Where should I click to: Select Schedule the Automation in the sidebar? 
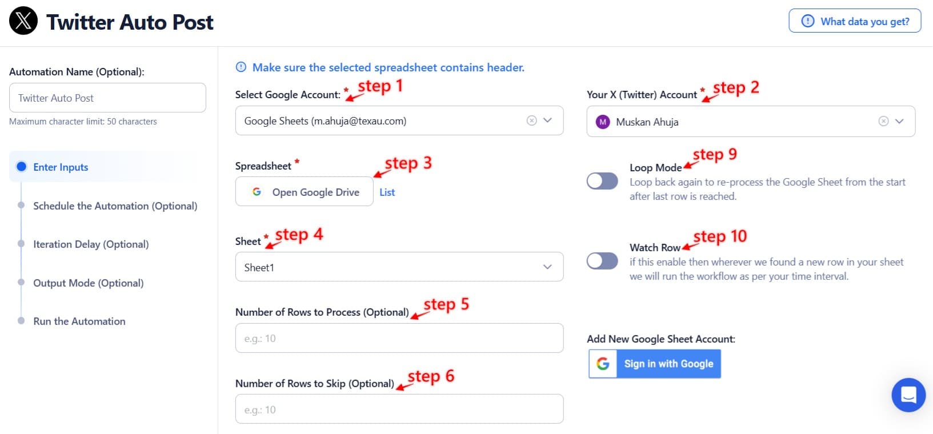[x=115, y=206]
